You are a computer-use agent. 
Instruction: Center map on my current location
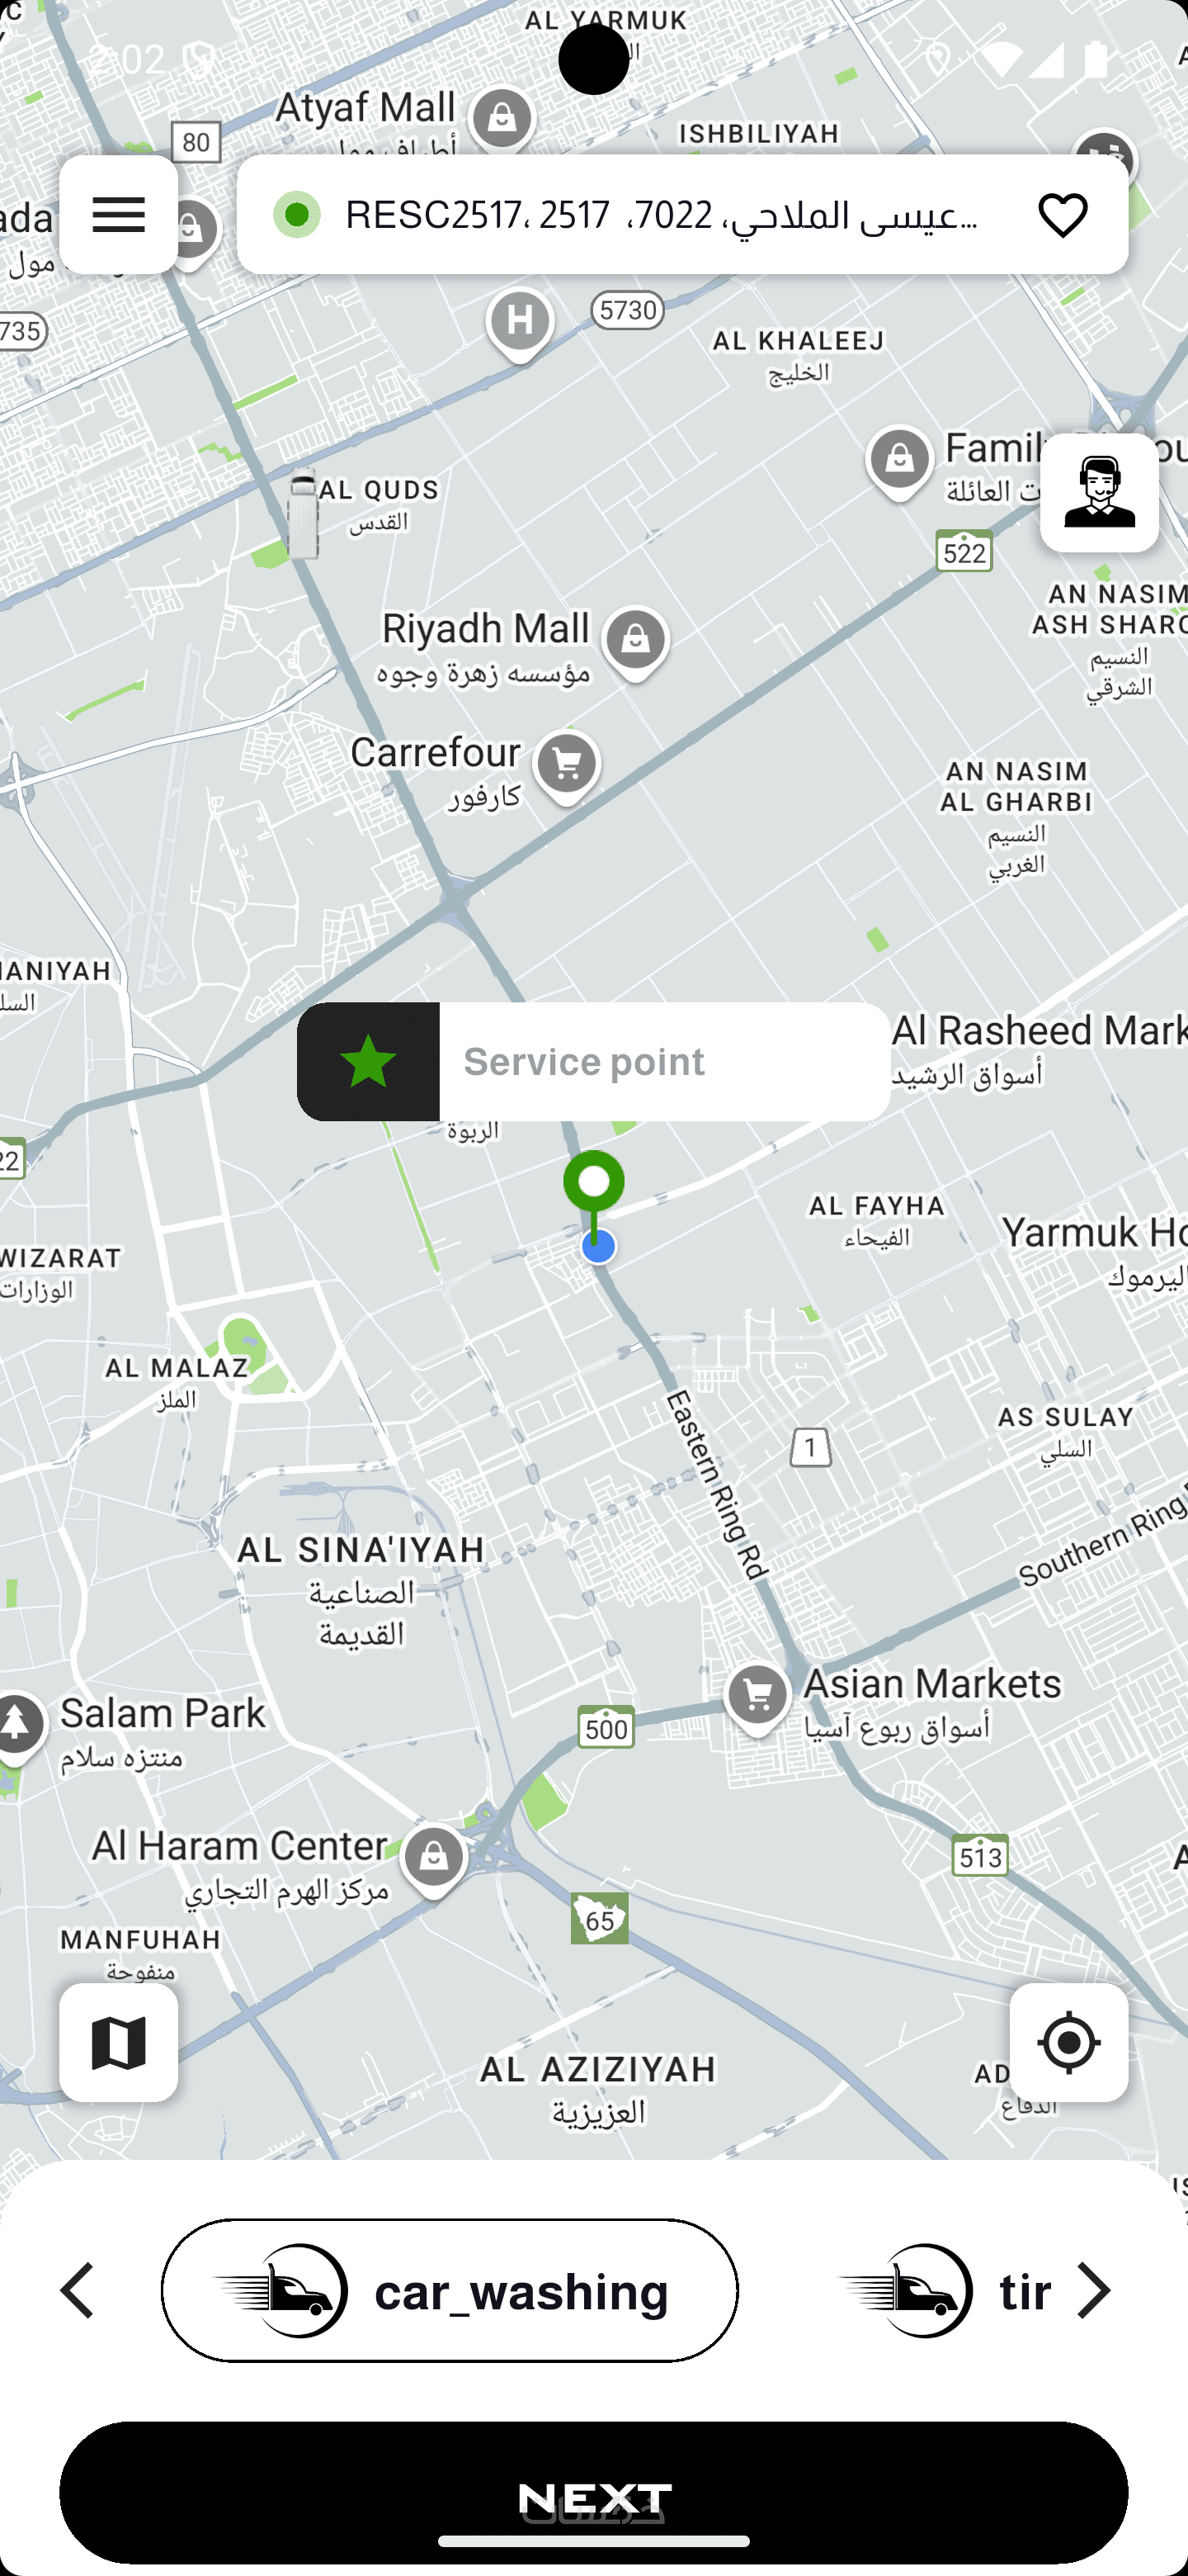pos(1068,2042)
